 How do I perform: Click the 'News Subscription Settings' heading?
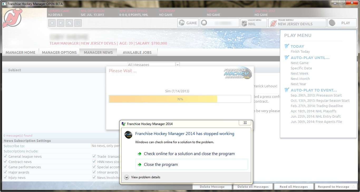pyautogui.click(x=27, y=141)
